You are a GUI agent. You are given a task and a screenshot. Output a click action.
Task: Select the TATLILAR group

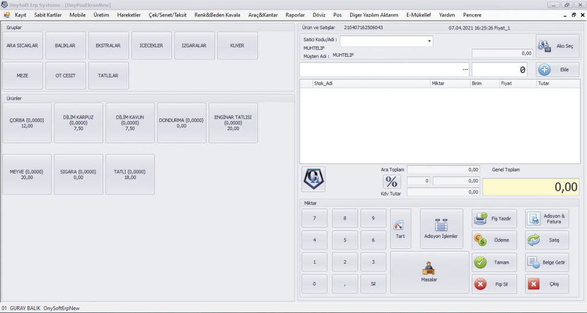pyautogui.click(x=108, y=76)
